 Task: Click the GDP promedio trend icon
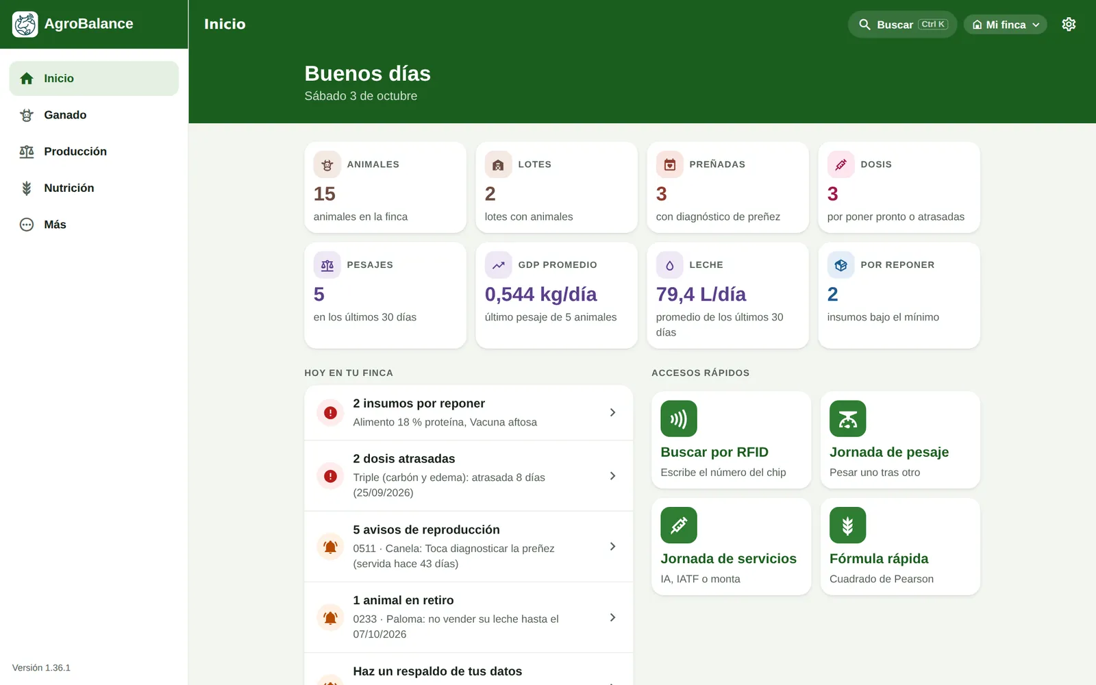[498, 265]
